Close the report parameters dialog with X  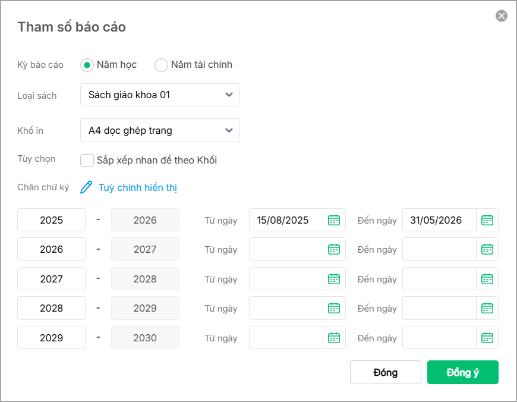click(502, 16)
